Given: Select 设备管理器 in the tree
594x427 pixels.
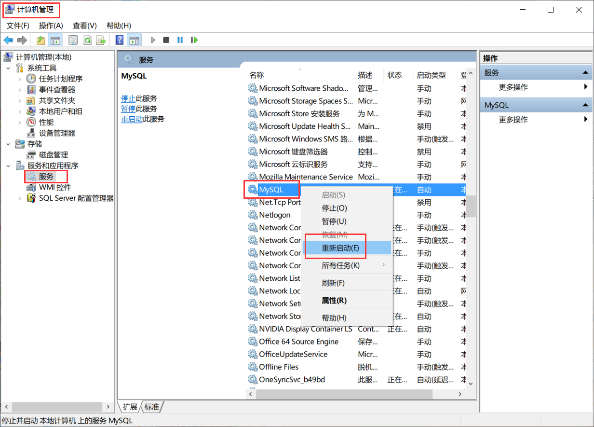Looking at the screenshot, I should pos(57,133).
